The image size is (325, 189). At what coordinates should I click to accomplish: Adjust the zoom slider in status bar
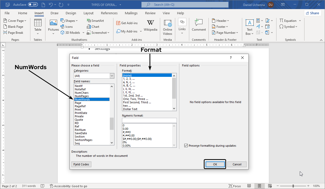(x=293, y=186)
